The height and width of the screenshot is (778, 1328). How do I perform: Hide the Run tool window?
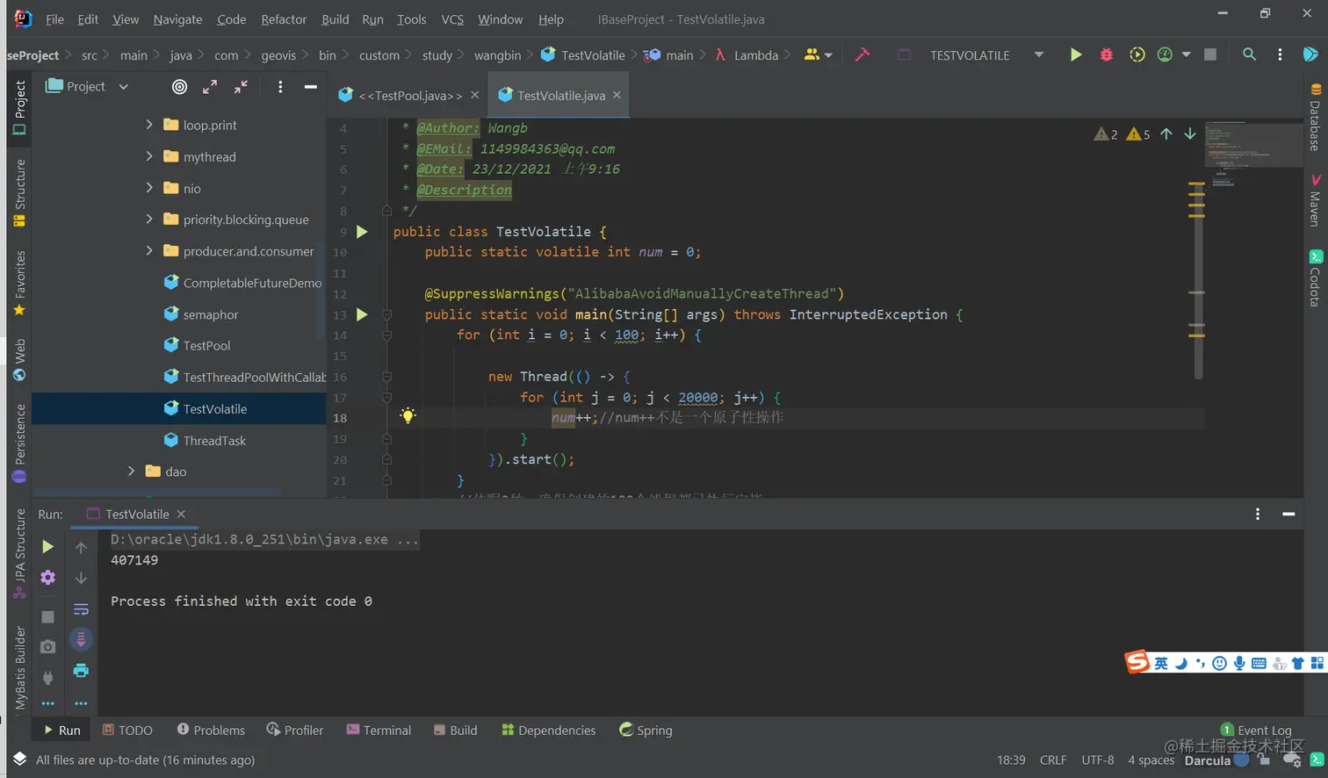point(1288,514)
